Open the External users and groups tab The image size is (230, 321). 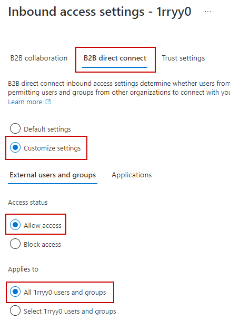(x=53, y=175)
